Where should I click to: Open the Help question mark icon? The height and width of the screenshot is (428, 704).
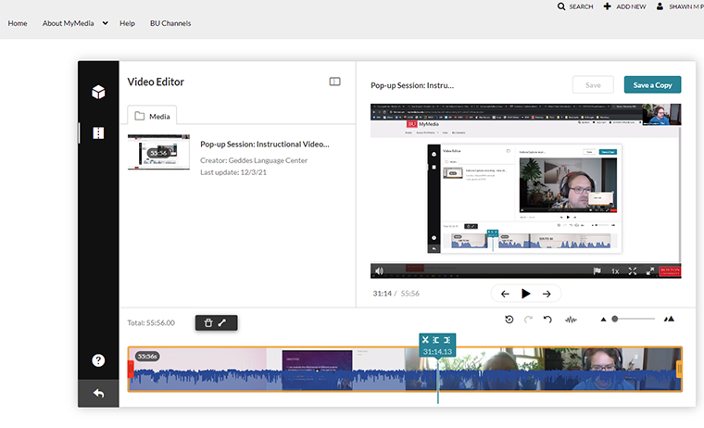pos(98,360)
